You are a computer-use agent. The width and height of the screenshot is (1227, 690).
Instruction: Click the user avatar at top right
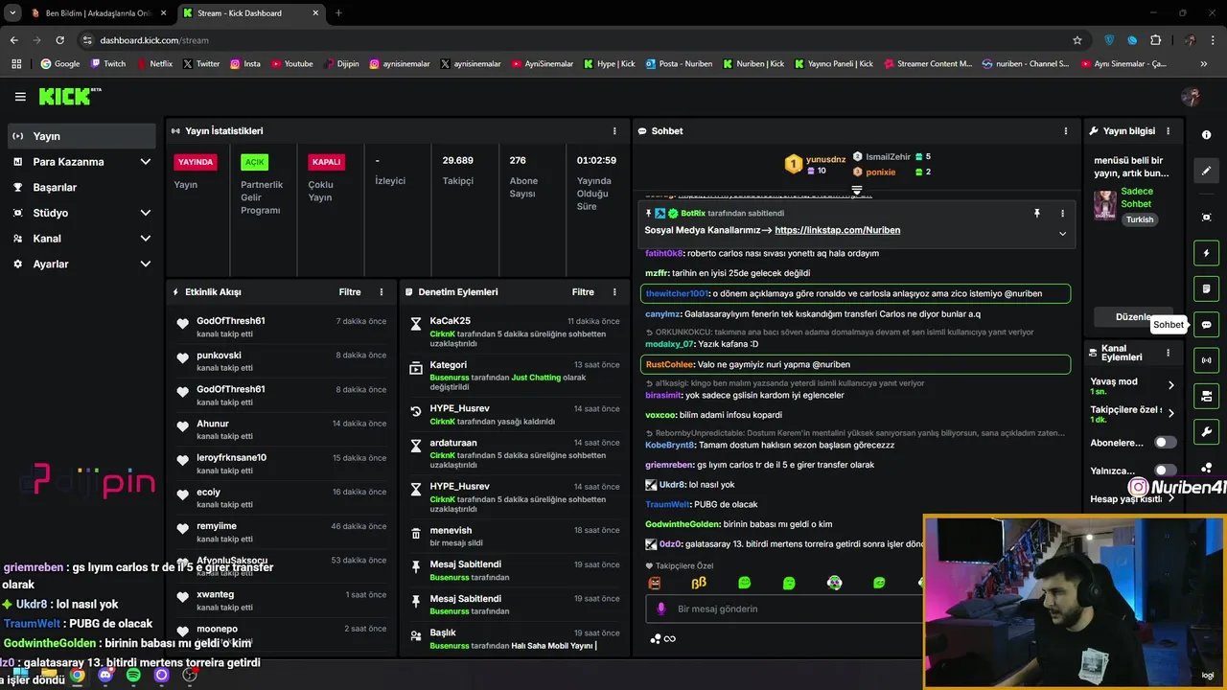pyautogui.click(x=1191, y=97)
